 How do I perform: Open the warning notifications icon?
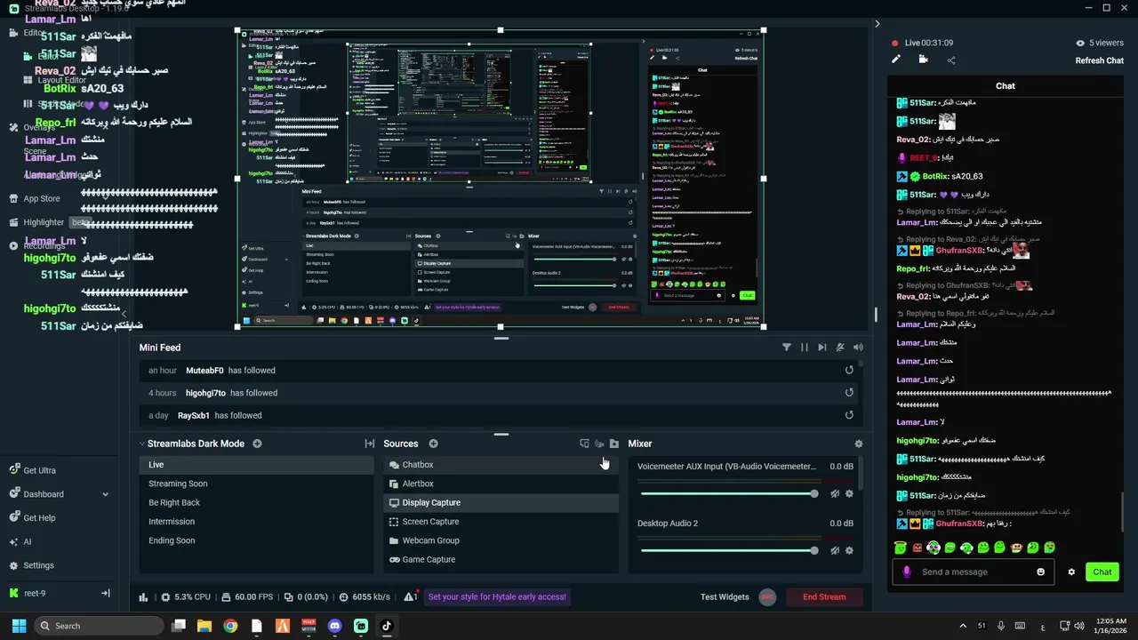pyautogui.click(x=411, y=596)
